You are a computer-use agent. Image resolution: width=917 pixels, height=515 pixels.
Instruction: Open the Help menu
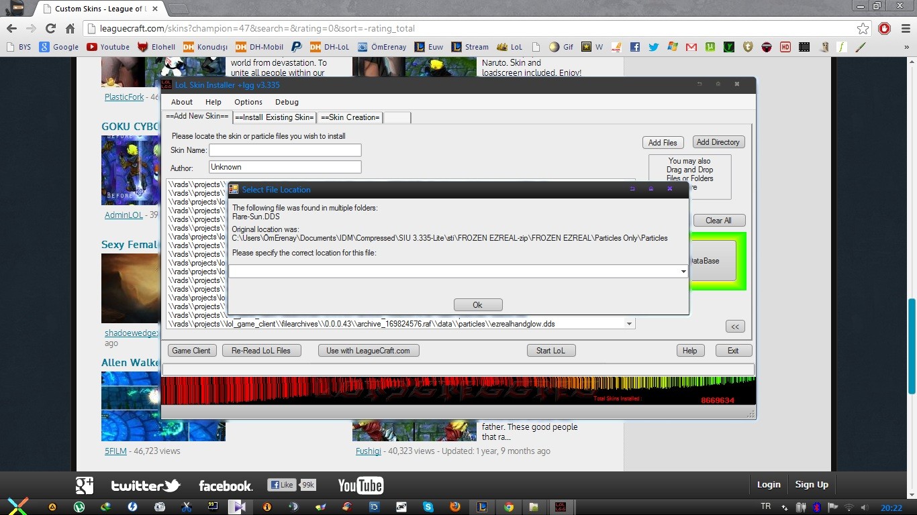click(213, 102)
